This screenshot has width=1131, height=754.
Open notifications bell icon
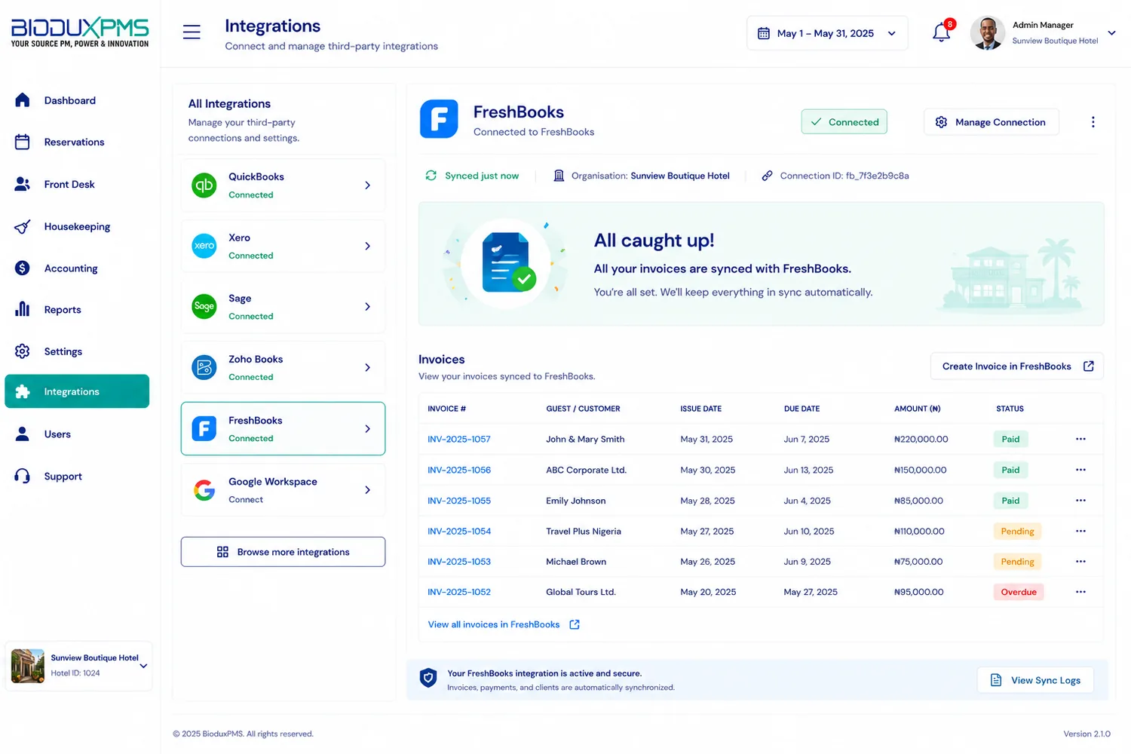pos(941,32)
